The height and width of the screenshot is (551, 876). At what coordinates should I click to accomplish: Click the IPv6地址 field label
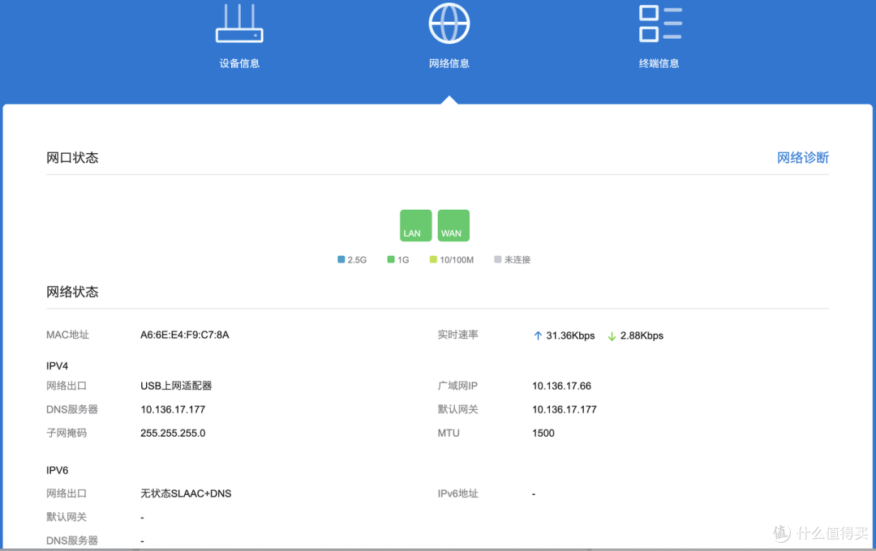(x=457, y=493)
